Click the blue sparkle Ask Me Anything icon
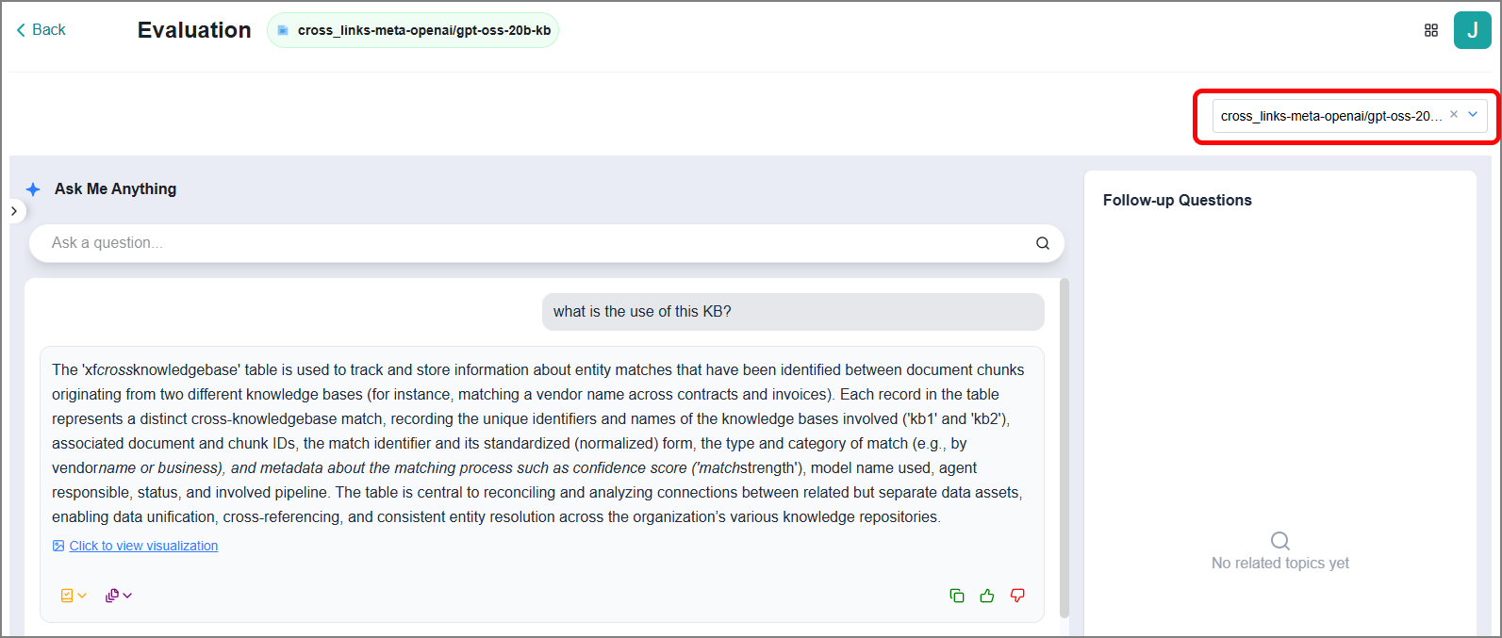The height and width of the screenshot is (638, 1502). (33, 189)
